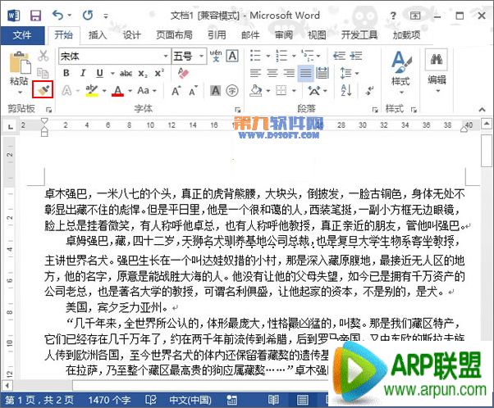
Task: Increase paragraph indent
Action: click(355, 56)
